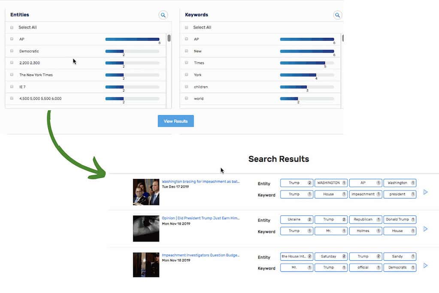Viewport: 439px width, 293px height.
Task: Expand details for the Opinion article result
Action: tap(425, 229)
